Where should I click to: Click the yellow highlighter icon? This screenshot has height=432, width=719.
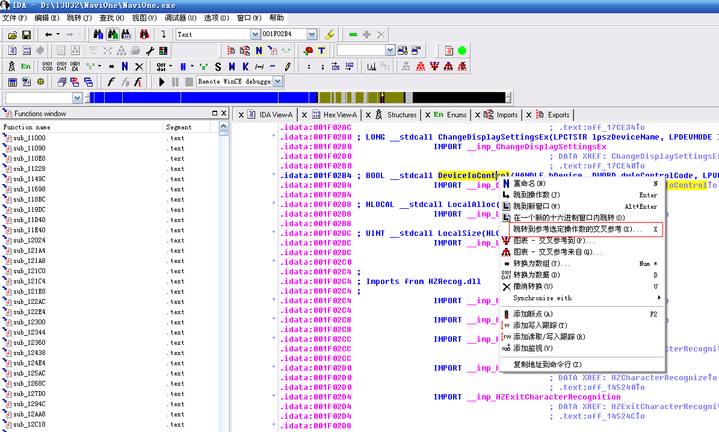[x=329, y=34]
